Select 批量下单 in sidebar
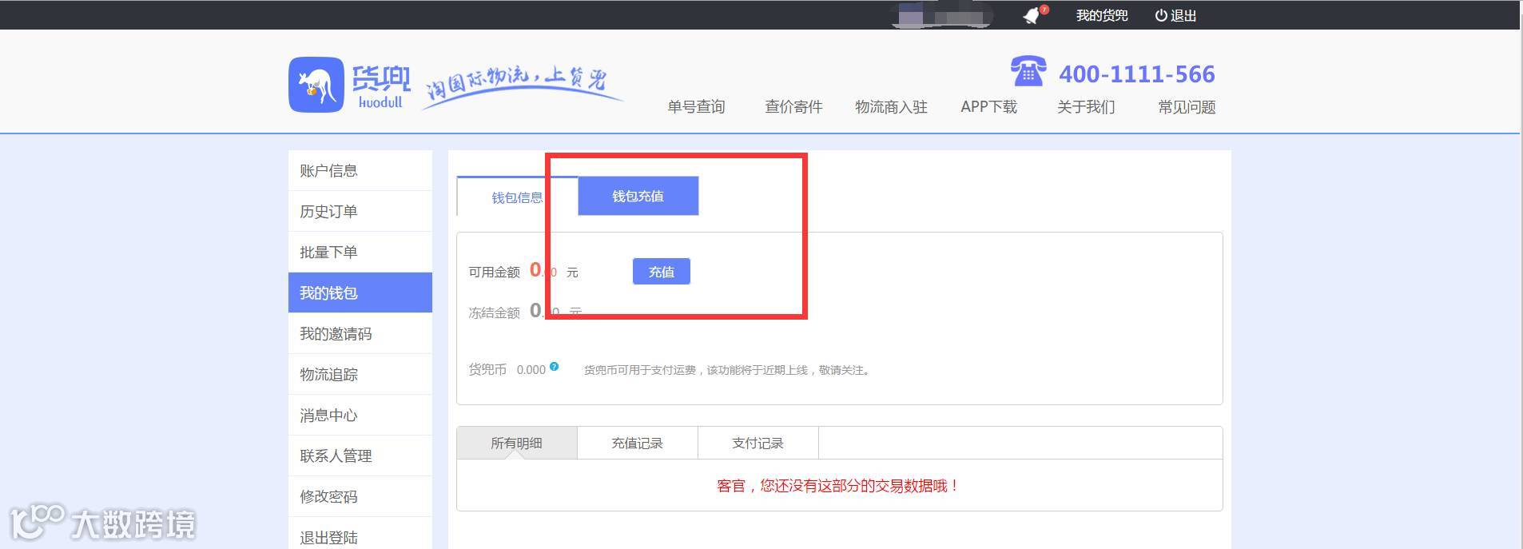 point(360,252)
